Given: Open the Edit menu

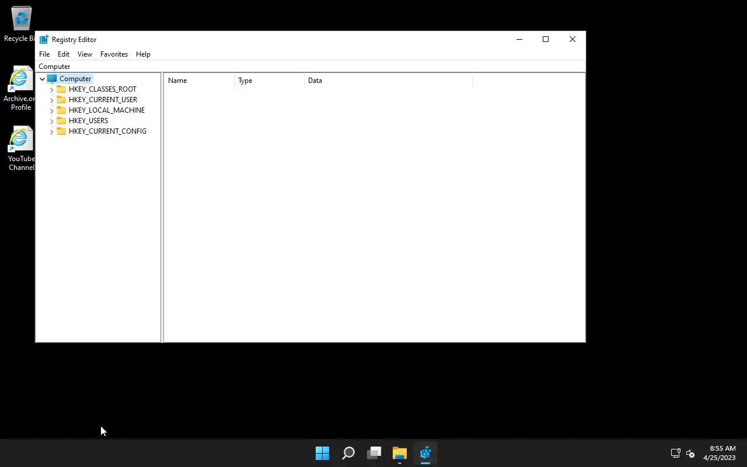Looking at the screenshot, I should 64,54.
